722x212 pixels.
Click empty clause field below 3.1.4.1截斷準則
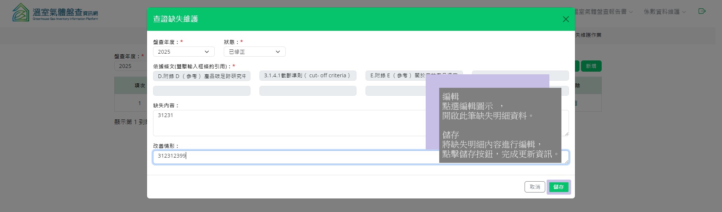(308, 91)
